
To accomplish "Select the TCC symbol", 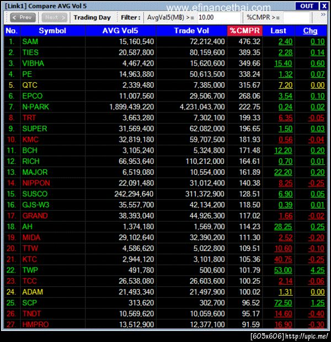I will point(29,281).
